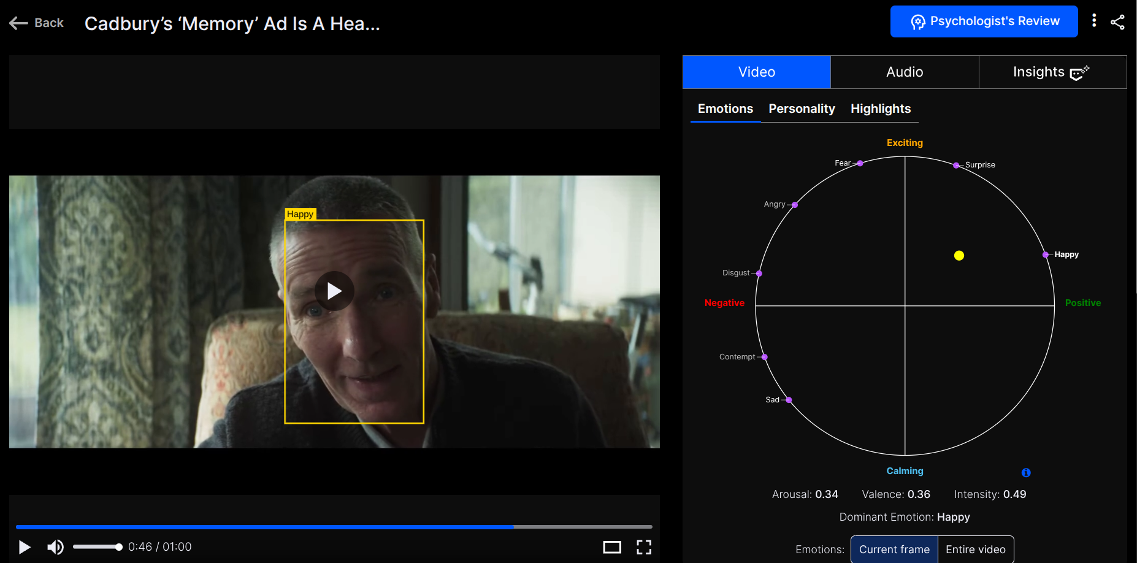The height and width of the screenshot is (563, 1137).
Task: Click the share icon
Action: point(1117,22)
